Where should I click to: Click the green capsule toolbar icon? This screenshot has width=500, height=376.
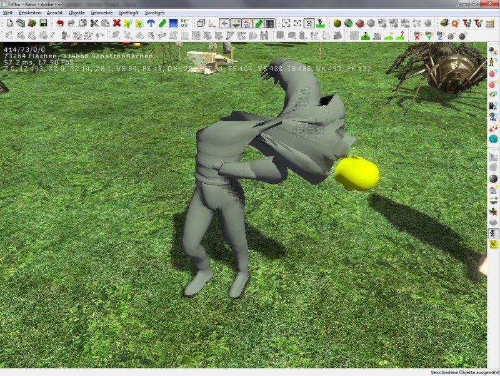coord(162,23)
